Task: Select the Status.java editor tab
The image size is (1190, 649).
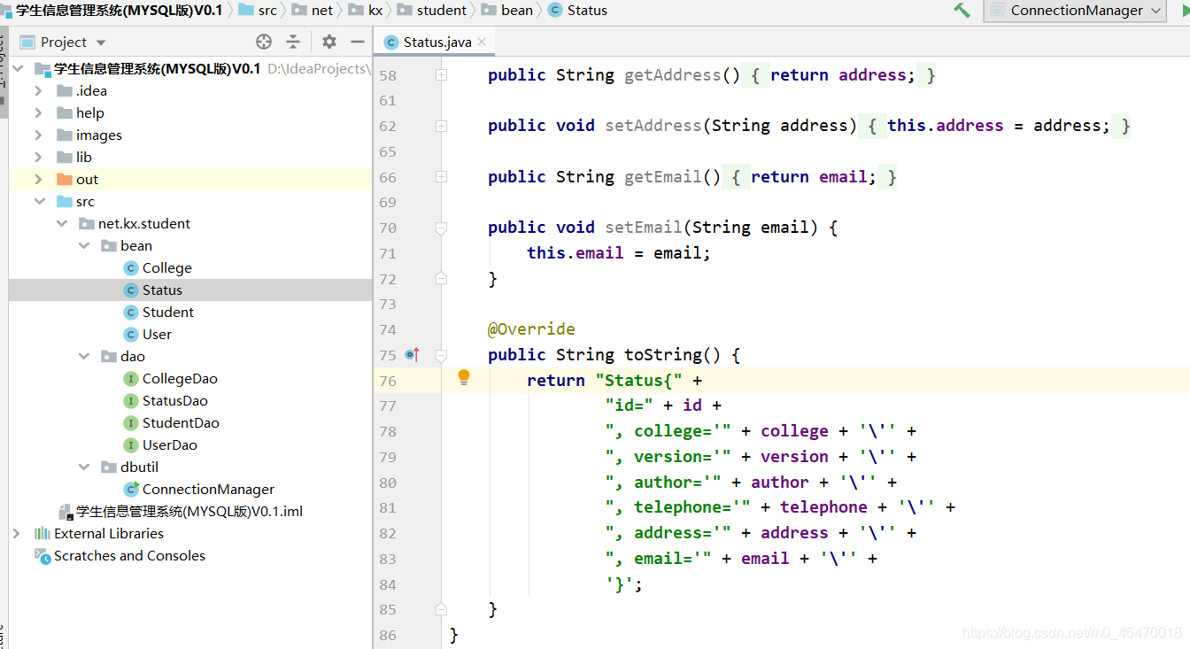Action: 435,42
